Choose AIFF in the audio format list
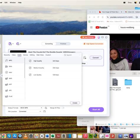140x140 pixels. [14, 84]
